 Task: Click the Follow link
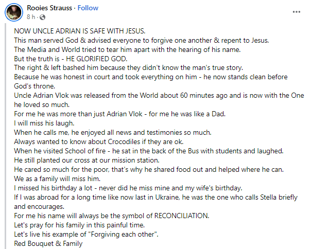(88, 8)
